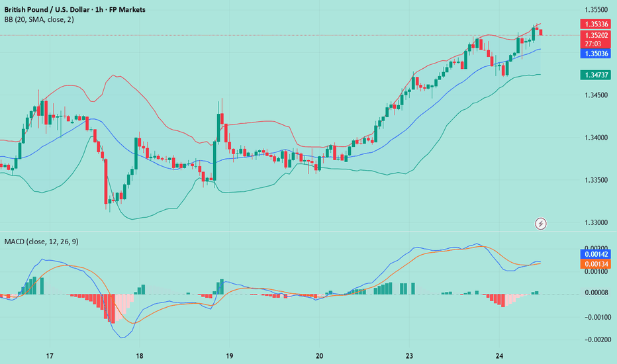Click the lightning bolt go-to-realtime icon
This screenshot has width=617, height=364.
coord(542,224)
